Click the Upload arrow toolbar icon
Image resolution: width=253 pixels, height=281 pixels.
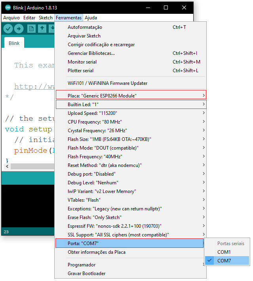coord(19,29)
